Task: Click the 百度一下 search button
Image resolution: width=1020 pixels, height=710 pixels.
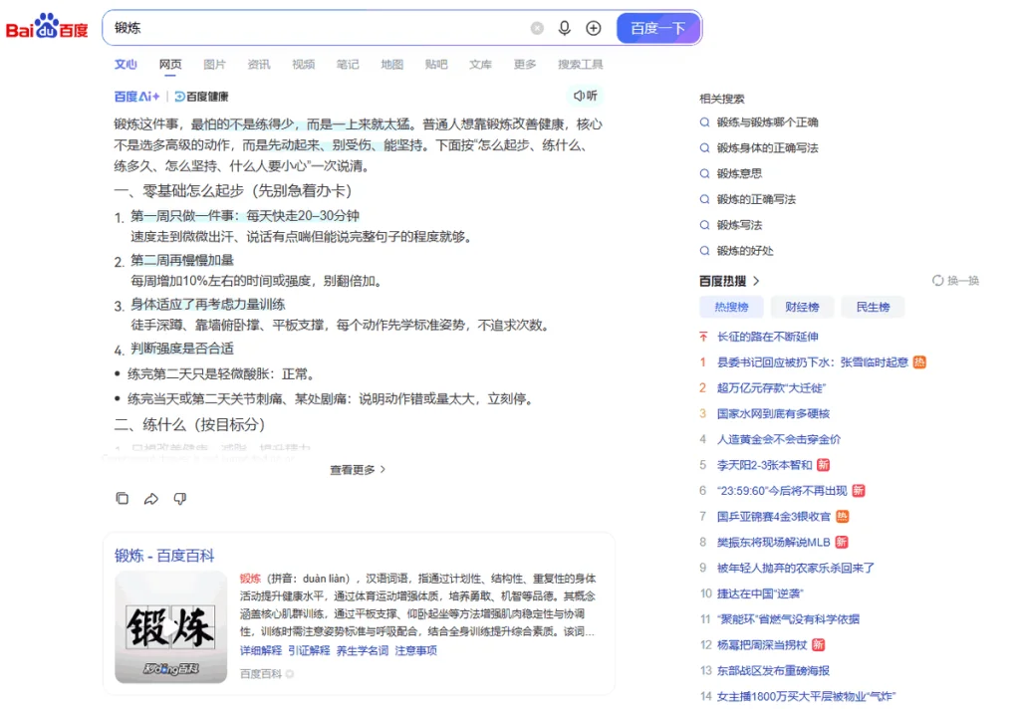Action: (x=658, y=28)
